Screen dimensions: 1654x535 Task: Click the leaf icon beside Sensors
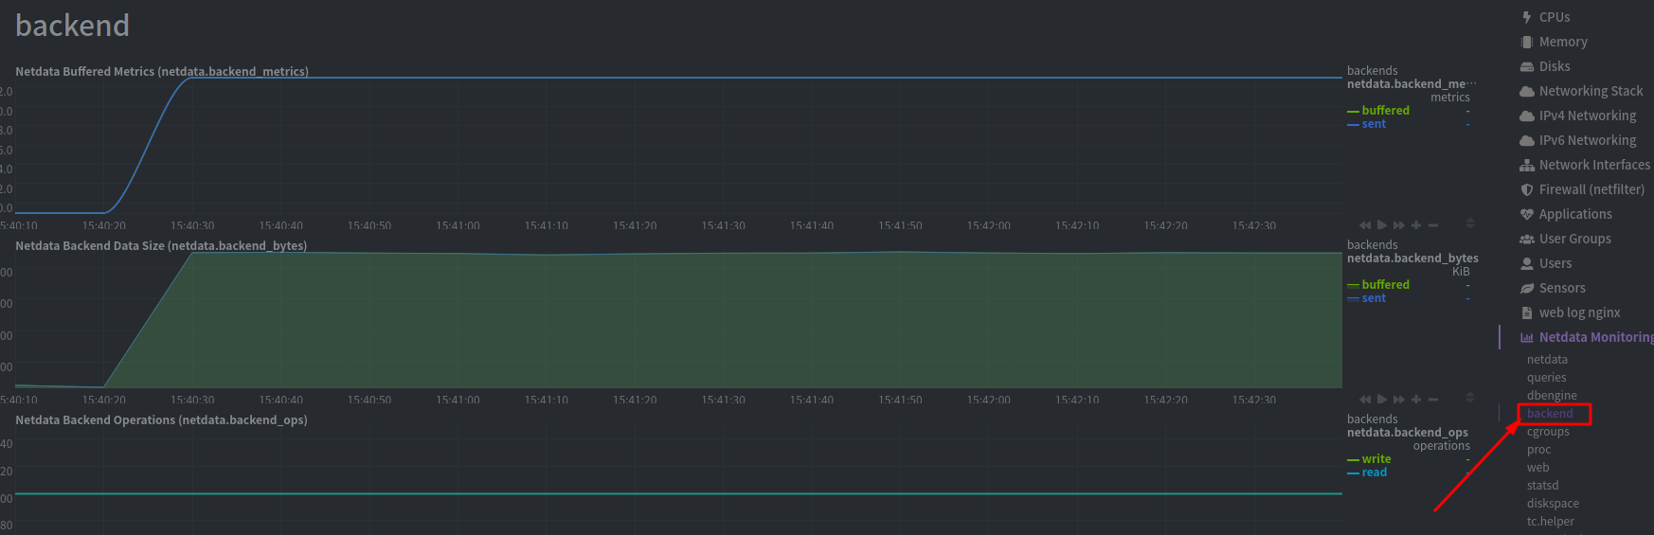pyautogui.click(x=1526, y=288)
